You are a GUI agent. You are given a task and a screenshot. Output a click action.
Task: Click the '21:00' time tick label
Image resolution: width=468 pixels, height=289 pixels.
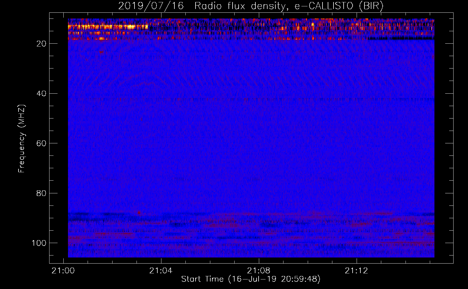coord(63,271)
